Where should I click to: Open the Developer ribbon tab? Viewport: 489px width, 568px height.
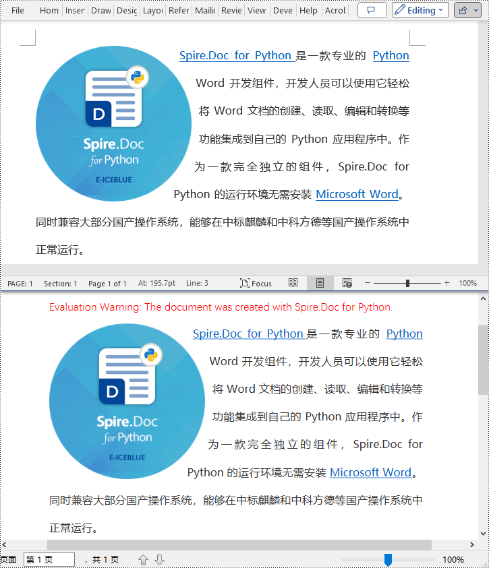283,11
